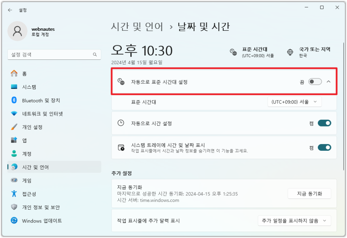Click the Home icon in sidebar
The height and width of the screenshot is (238, 347).
click(14, 74)
